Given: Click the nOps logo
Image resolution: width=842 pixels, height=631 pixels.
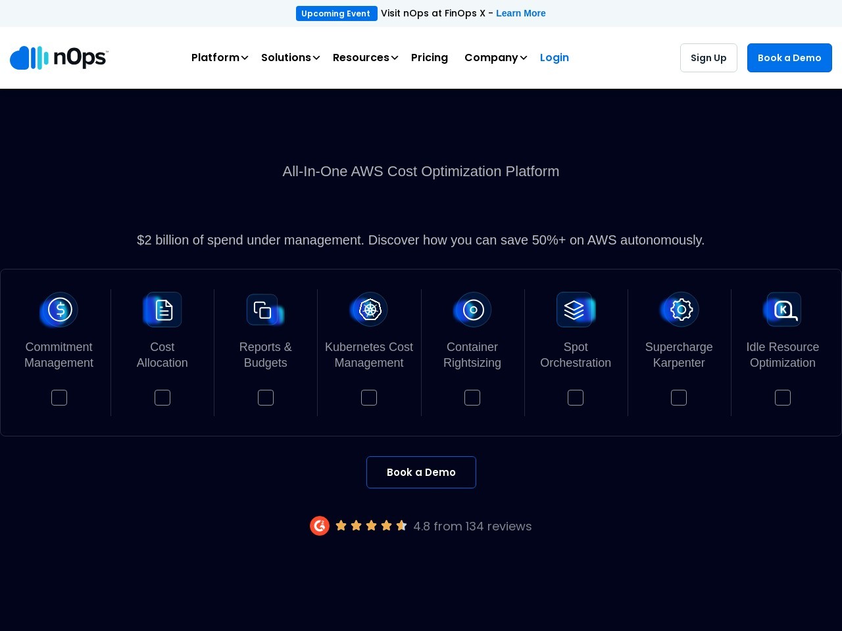Looking at the screenshot, I should (59, 58).
